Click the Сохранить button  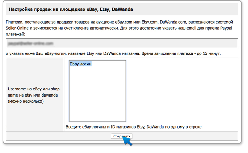(122, 136)
